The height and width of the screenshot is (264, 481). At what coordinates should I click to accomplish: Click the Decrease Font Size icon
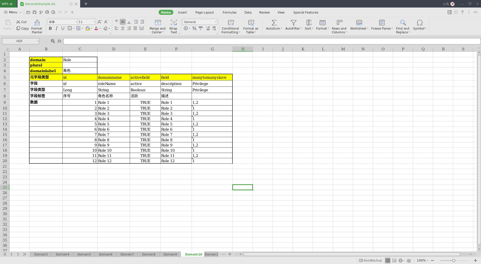coord(106,22)
